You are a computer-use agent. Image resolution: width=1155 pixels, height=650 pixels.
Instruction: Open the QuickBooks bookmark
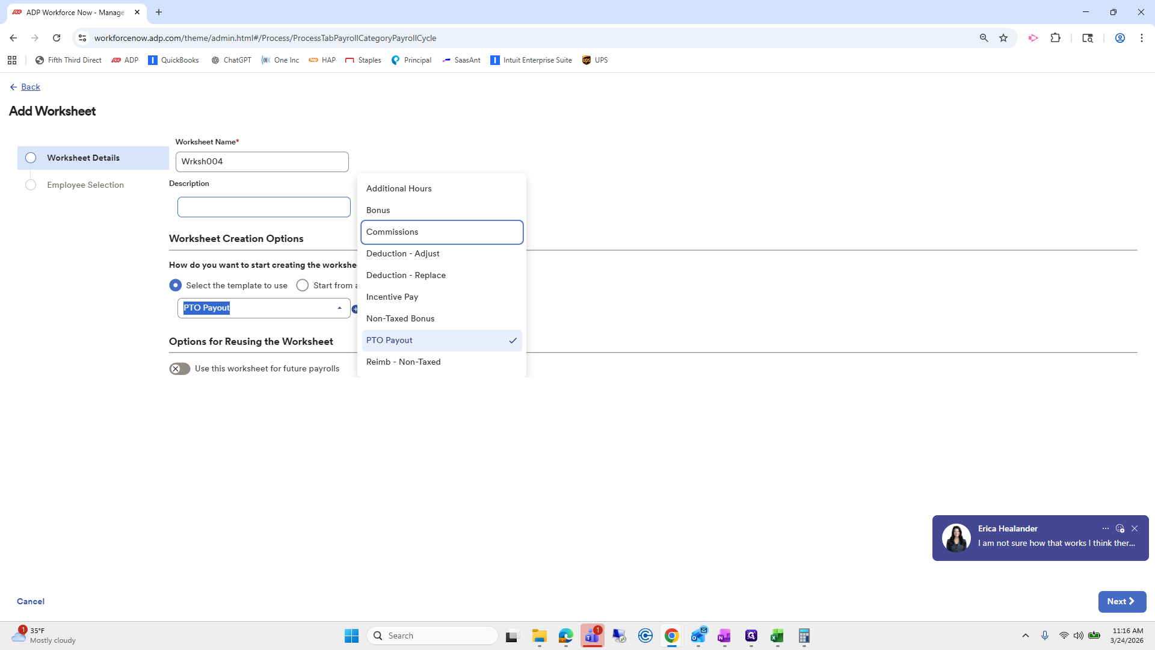173,60
